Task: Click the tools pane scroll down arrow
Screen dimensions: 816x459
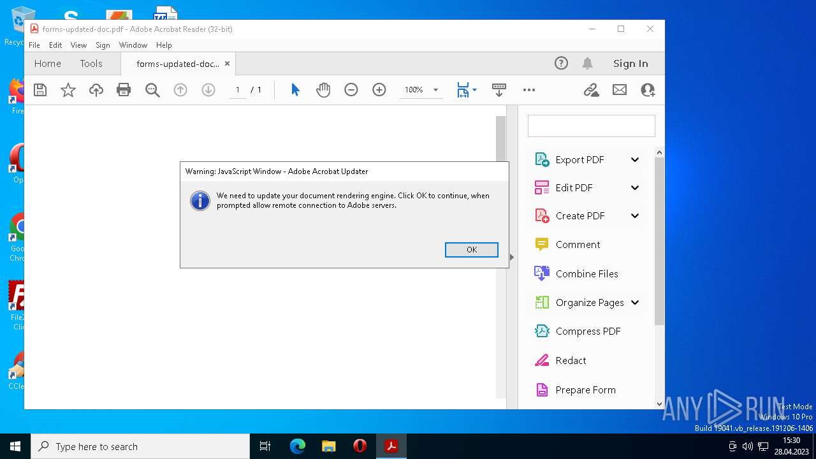Action: point(659,404)
